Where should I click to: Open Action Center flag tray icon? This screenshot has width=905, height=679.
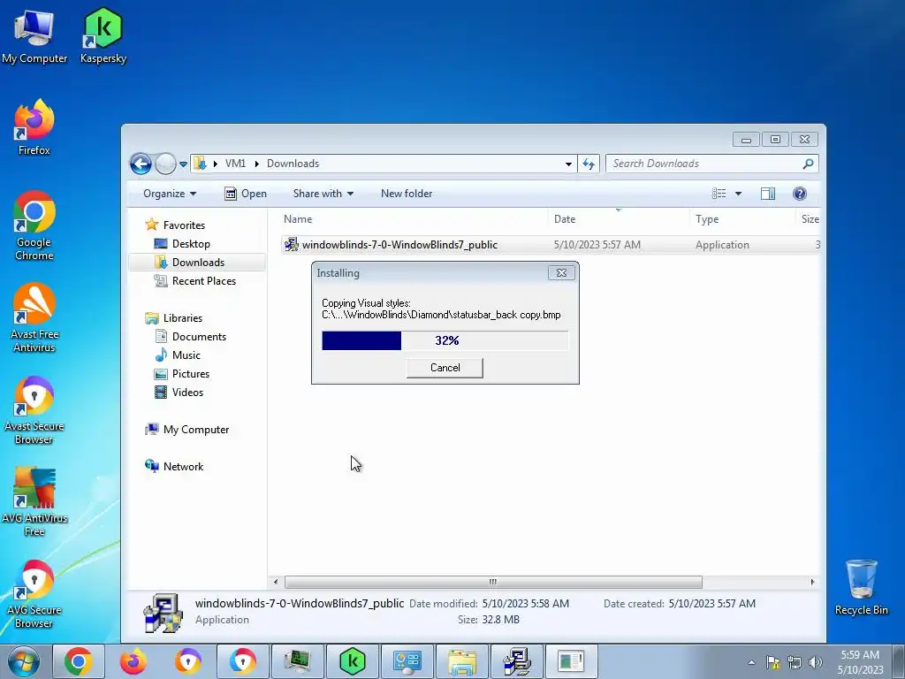tap(772, 662)
